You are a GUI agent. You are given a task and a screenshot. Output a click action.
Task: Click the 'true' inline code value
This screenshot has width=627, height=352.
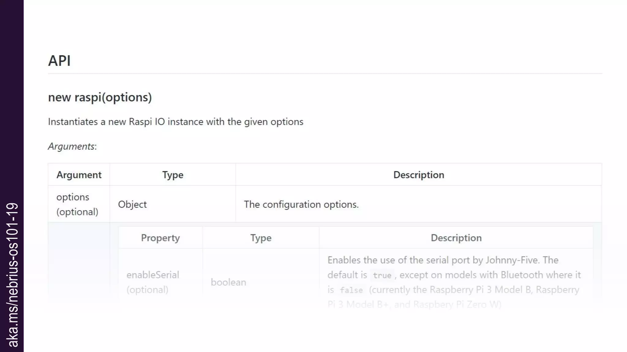pyautogui.click(x=382, y=275)
